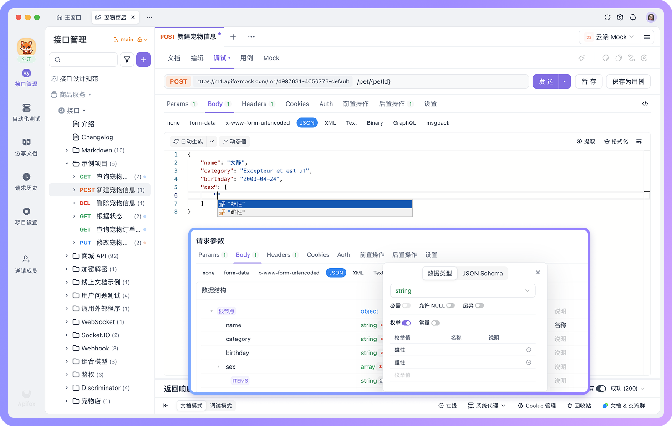Click the purple plus to add new API

143,60
